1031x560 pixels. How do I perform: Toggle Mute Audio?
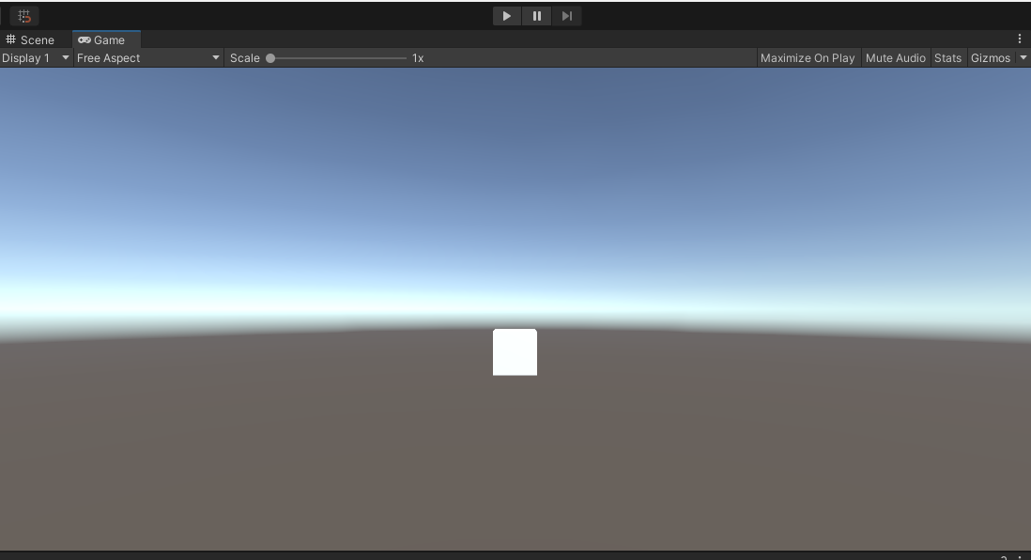click(895, 58)
